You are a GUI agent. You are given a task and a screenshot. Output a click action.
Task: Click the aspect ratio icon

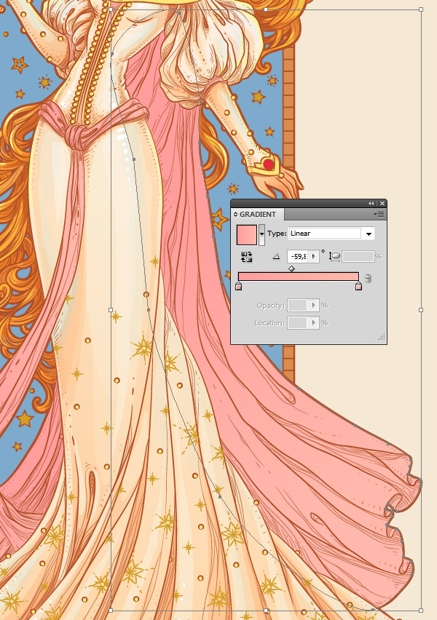coord(334,256)
